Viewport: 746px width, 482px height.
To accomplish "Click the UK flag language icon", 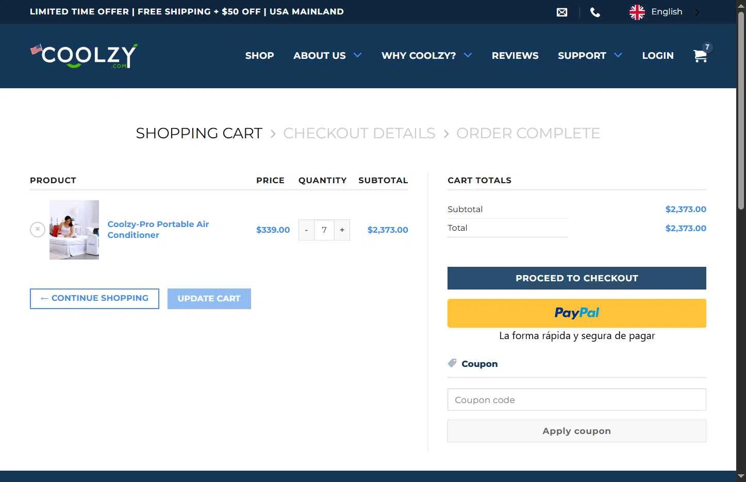I will coord(637,12).
